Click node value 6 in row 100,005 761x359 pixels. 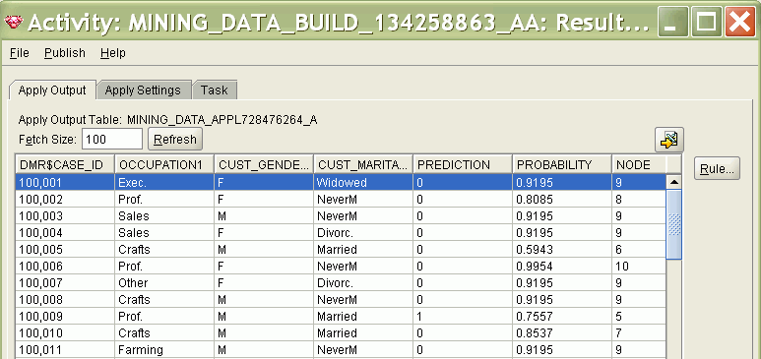point(639,250)
